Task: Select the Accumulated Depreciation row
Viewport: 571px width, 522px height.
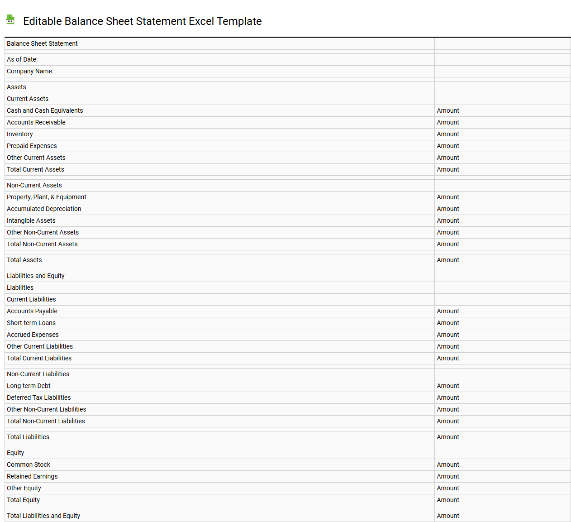Action: 43,209
